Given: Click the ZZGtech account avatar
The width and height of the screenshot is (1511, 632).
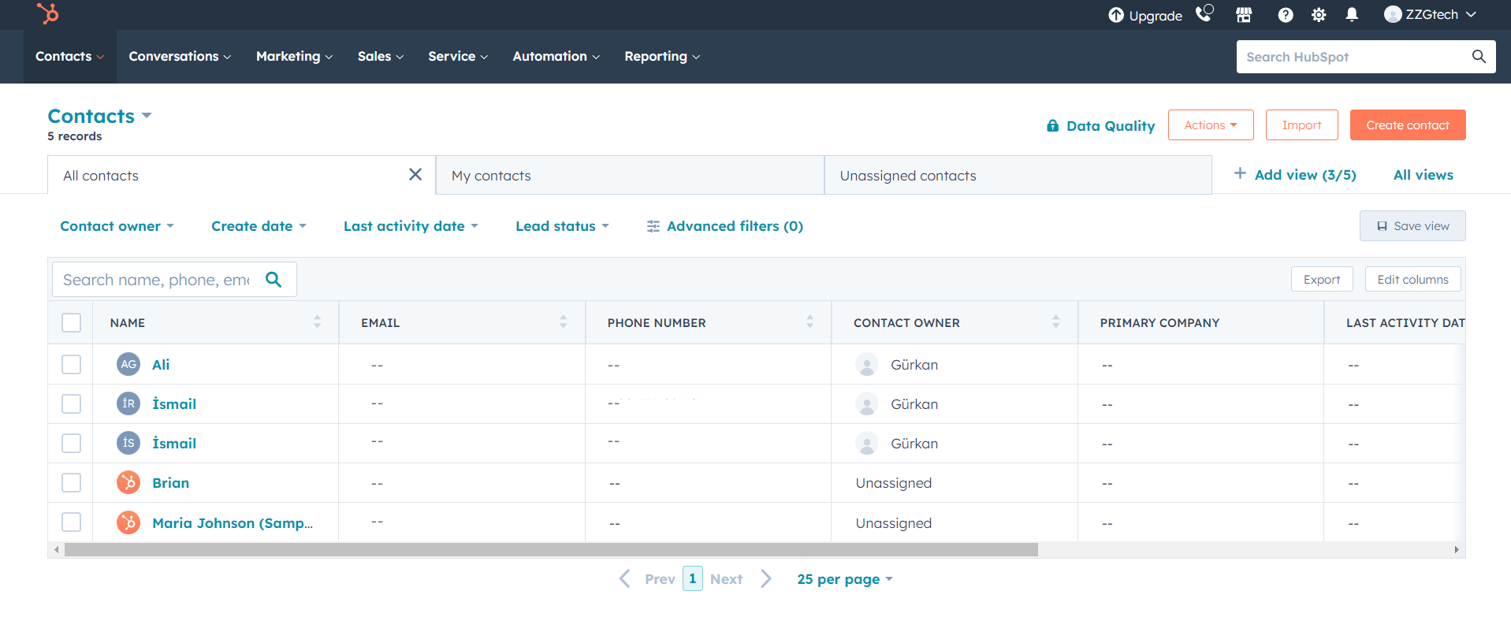Looking at the screenshot, I should (1393, 14).
